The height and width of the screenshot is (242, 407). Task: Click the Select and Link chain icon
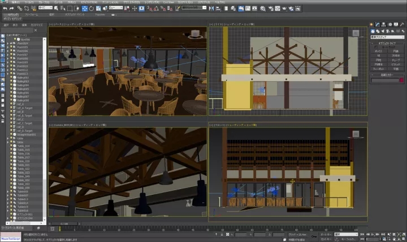pos(19,8)
